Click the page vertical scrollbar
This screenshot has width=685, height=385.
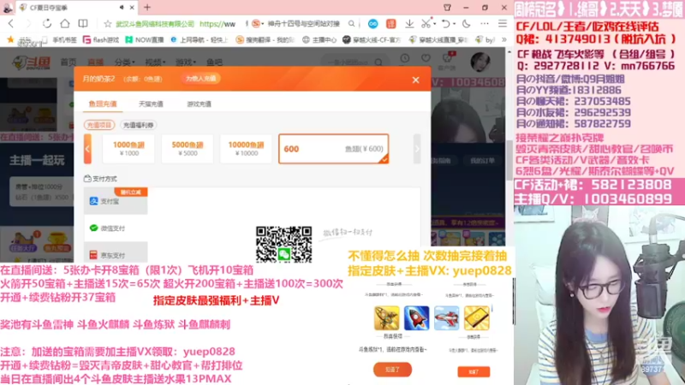(x=509, y=159)
